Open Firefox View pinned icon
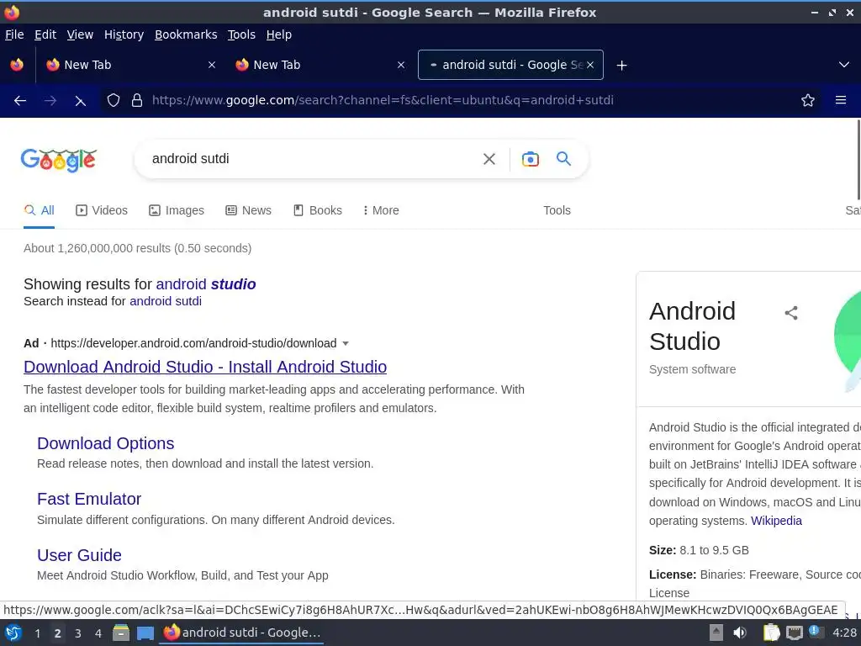The image size is (861, 646). 17,65
